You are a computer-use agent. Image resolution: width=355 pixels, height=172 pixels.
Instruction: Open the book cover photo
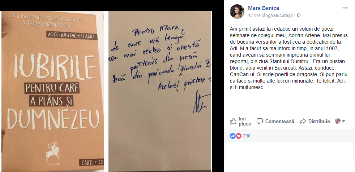click(52, 92)
